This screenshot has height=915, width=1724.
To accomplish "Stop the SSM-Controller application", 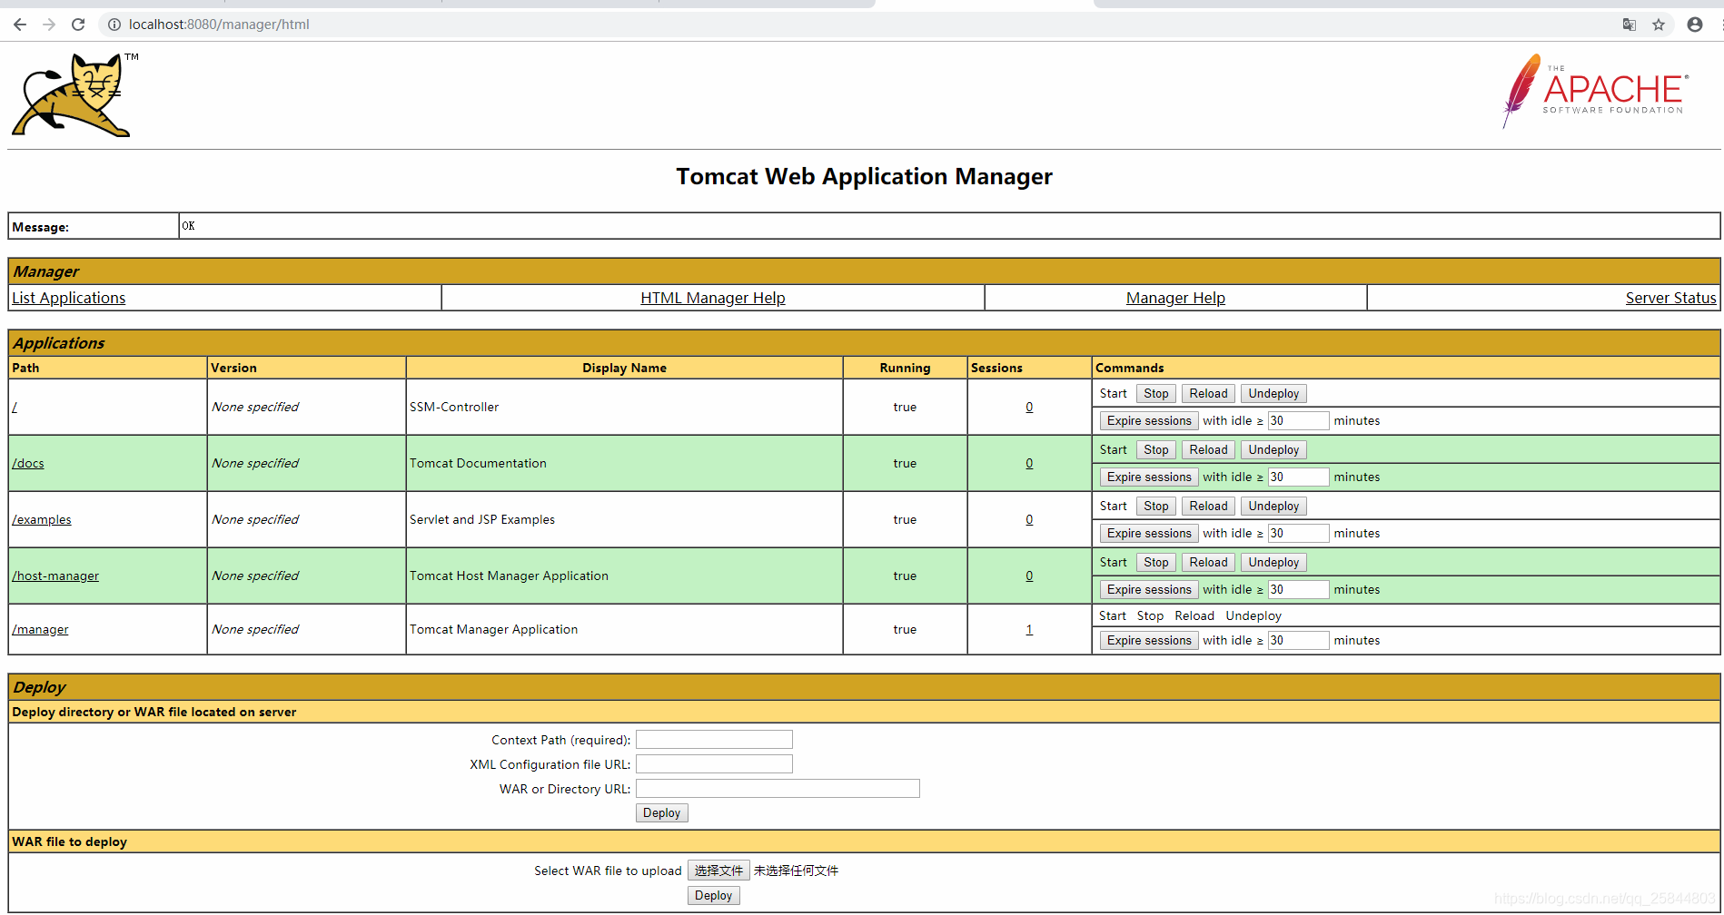I will coord(1156,393).
